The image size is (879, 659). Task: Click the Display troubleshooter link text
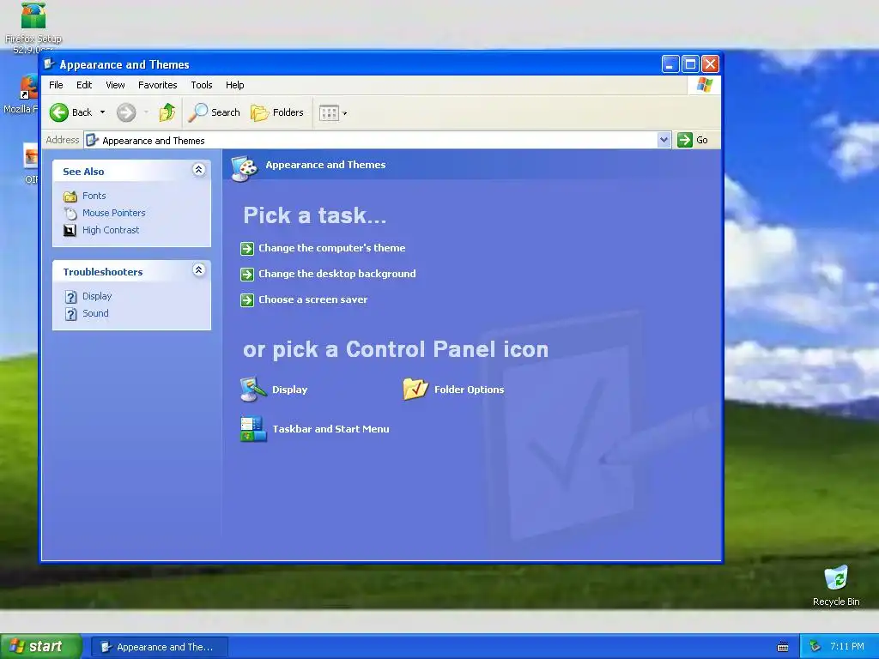click(x=97, y=296)
